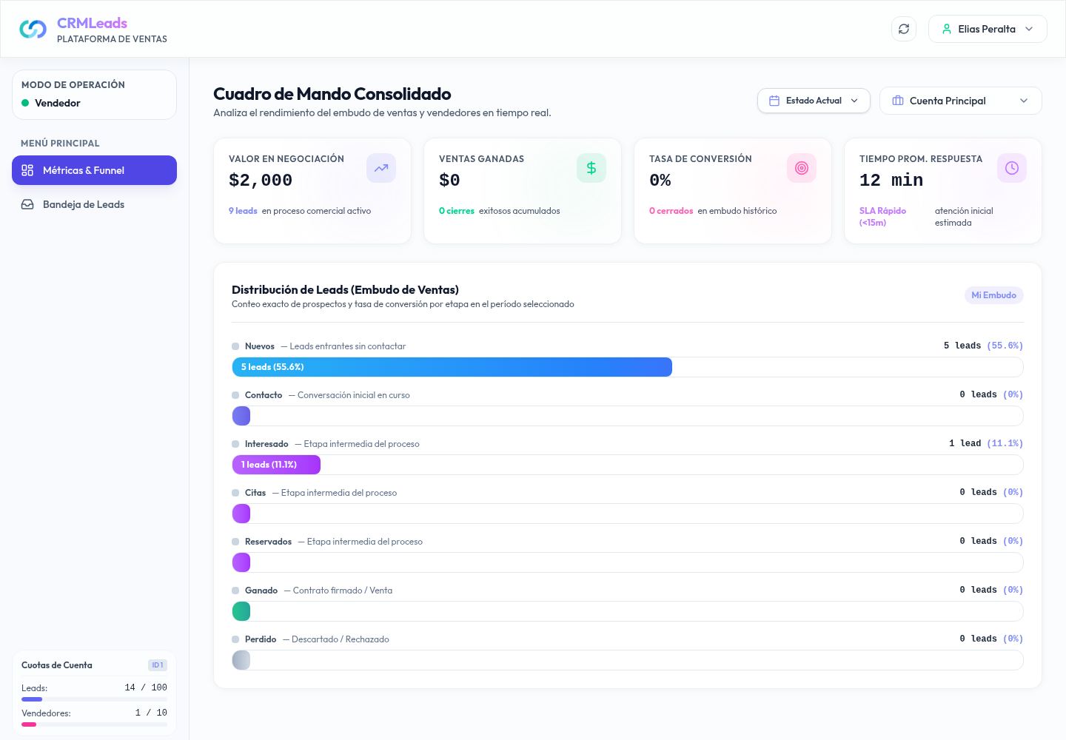This screenshot has width=1066, height=740.
Task: Click the dashboard grid icon of Métricas & Funnel
Action: (27, 170)
